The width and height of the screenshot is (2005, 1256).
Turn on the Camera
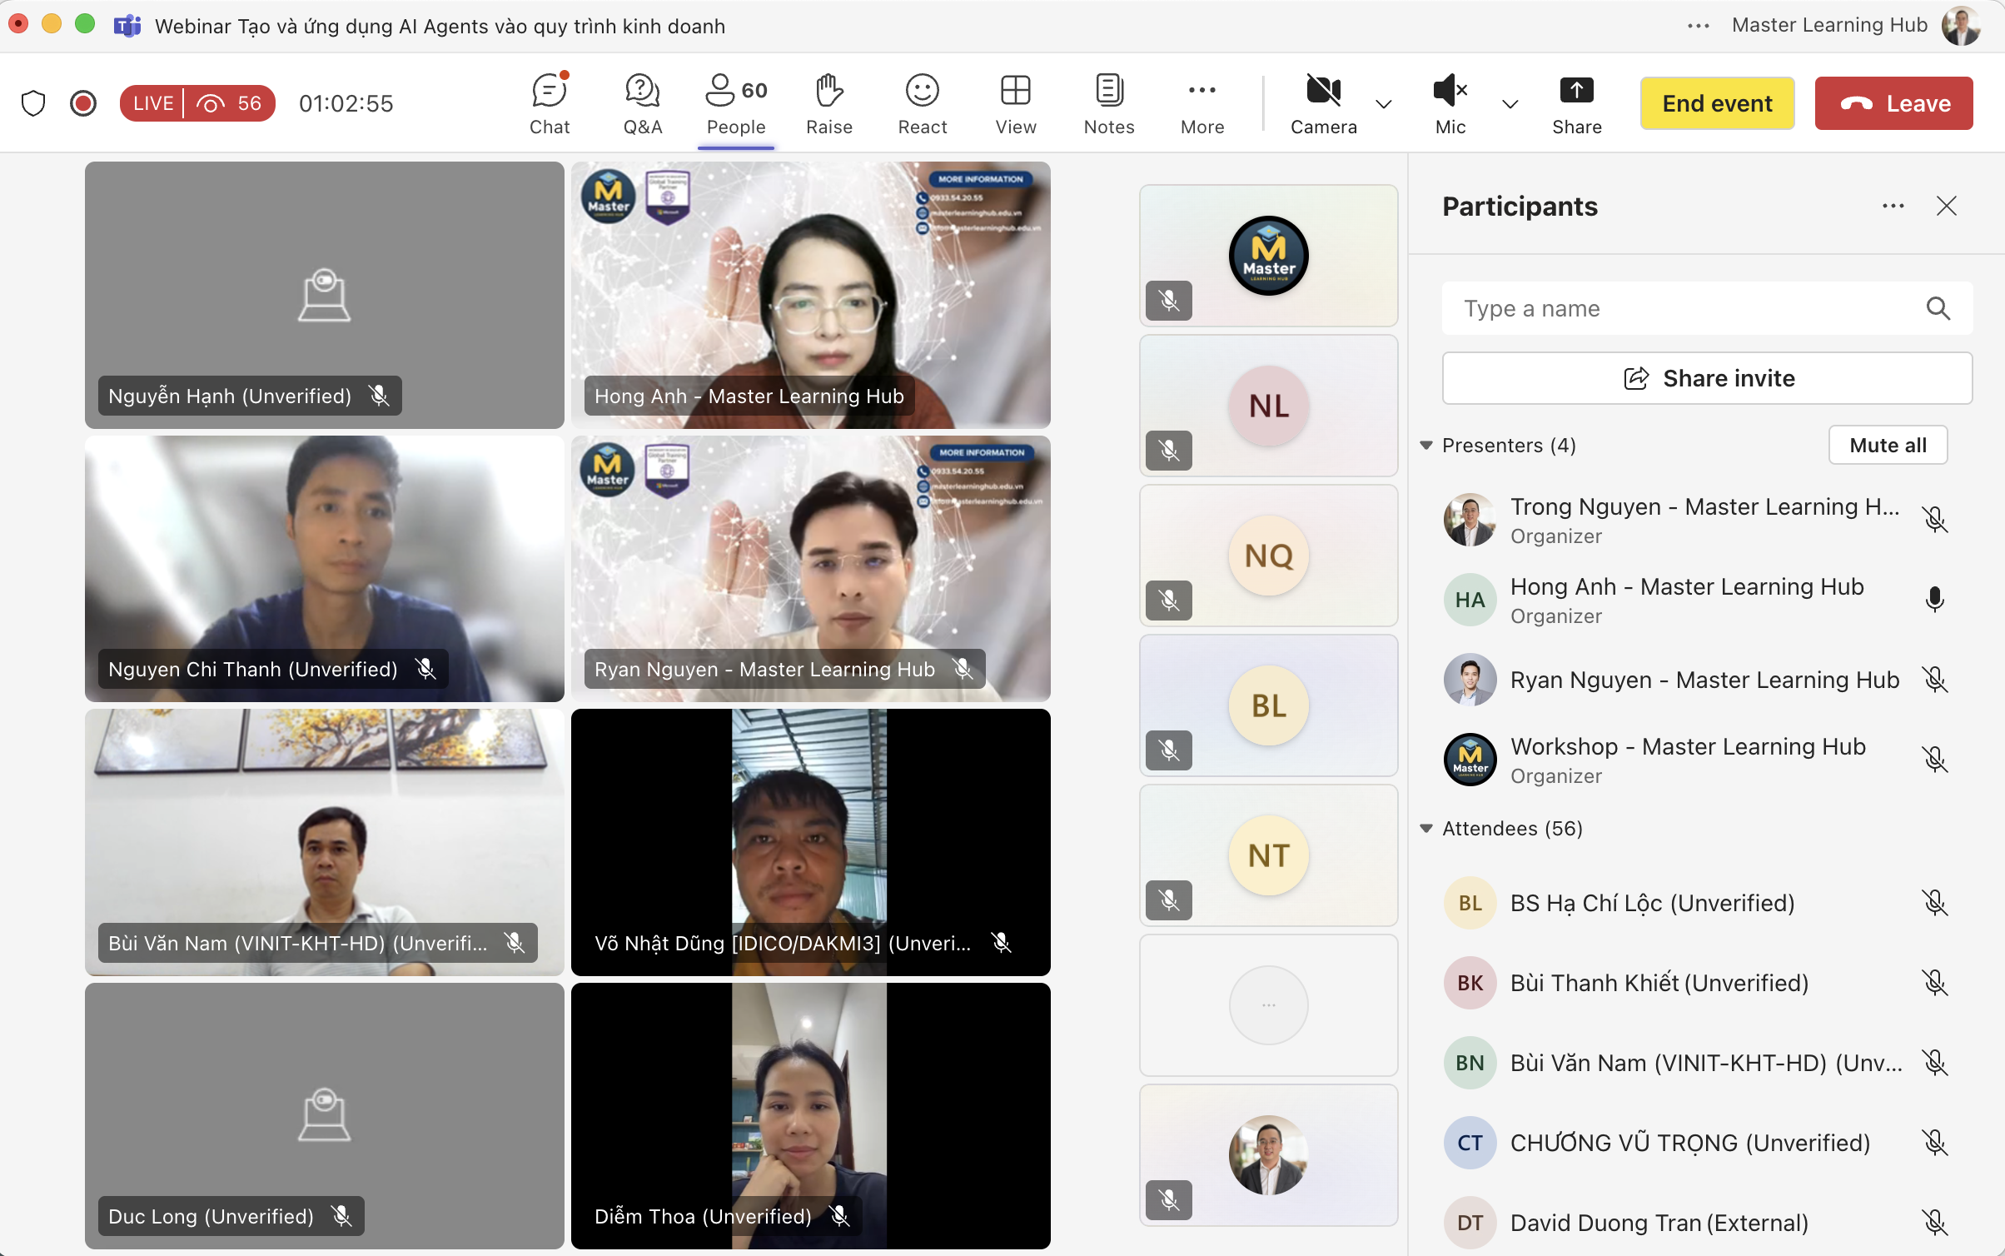coord(1324,104)
